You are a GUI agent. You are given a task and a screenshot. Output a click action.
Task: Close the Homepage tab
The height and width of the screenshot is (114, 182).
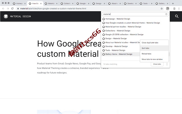tap(25, 4)
